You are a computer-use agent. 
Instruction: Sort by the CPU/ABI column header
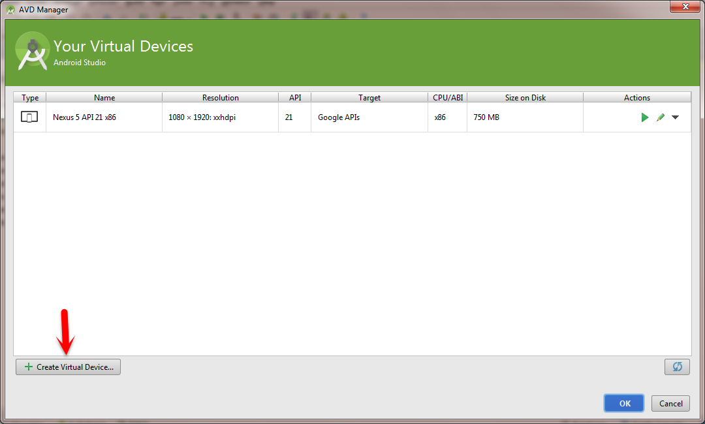tap(447, 97)
